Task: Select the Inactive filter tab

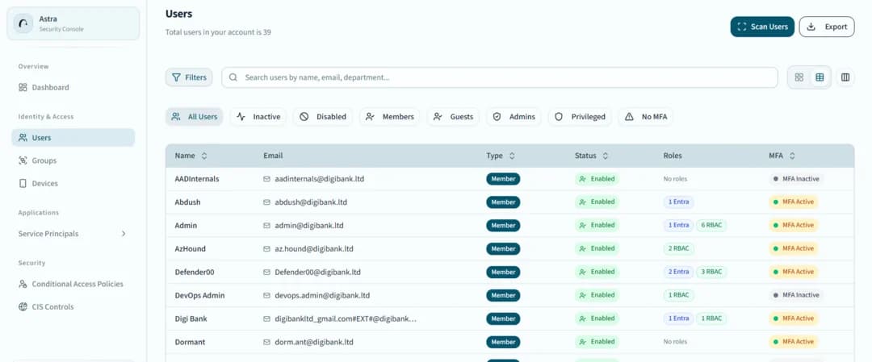Action: pos(258,117)
